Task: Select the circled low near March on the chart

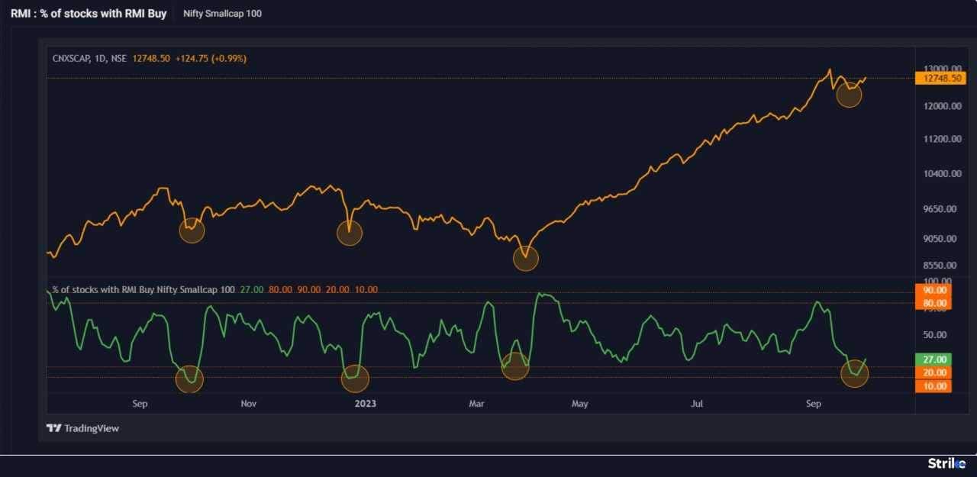Action: [525, 259]
